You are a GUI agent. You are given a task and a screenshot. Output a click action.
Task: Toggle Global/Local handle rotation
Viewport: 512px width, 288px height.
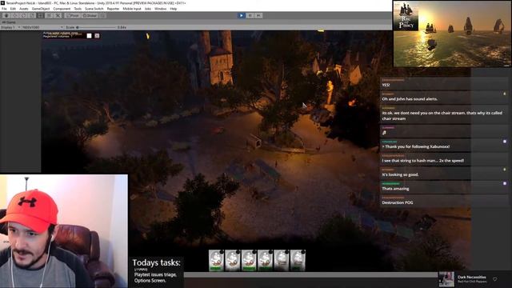[90, 15]
